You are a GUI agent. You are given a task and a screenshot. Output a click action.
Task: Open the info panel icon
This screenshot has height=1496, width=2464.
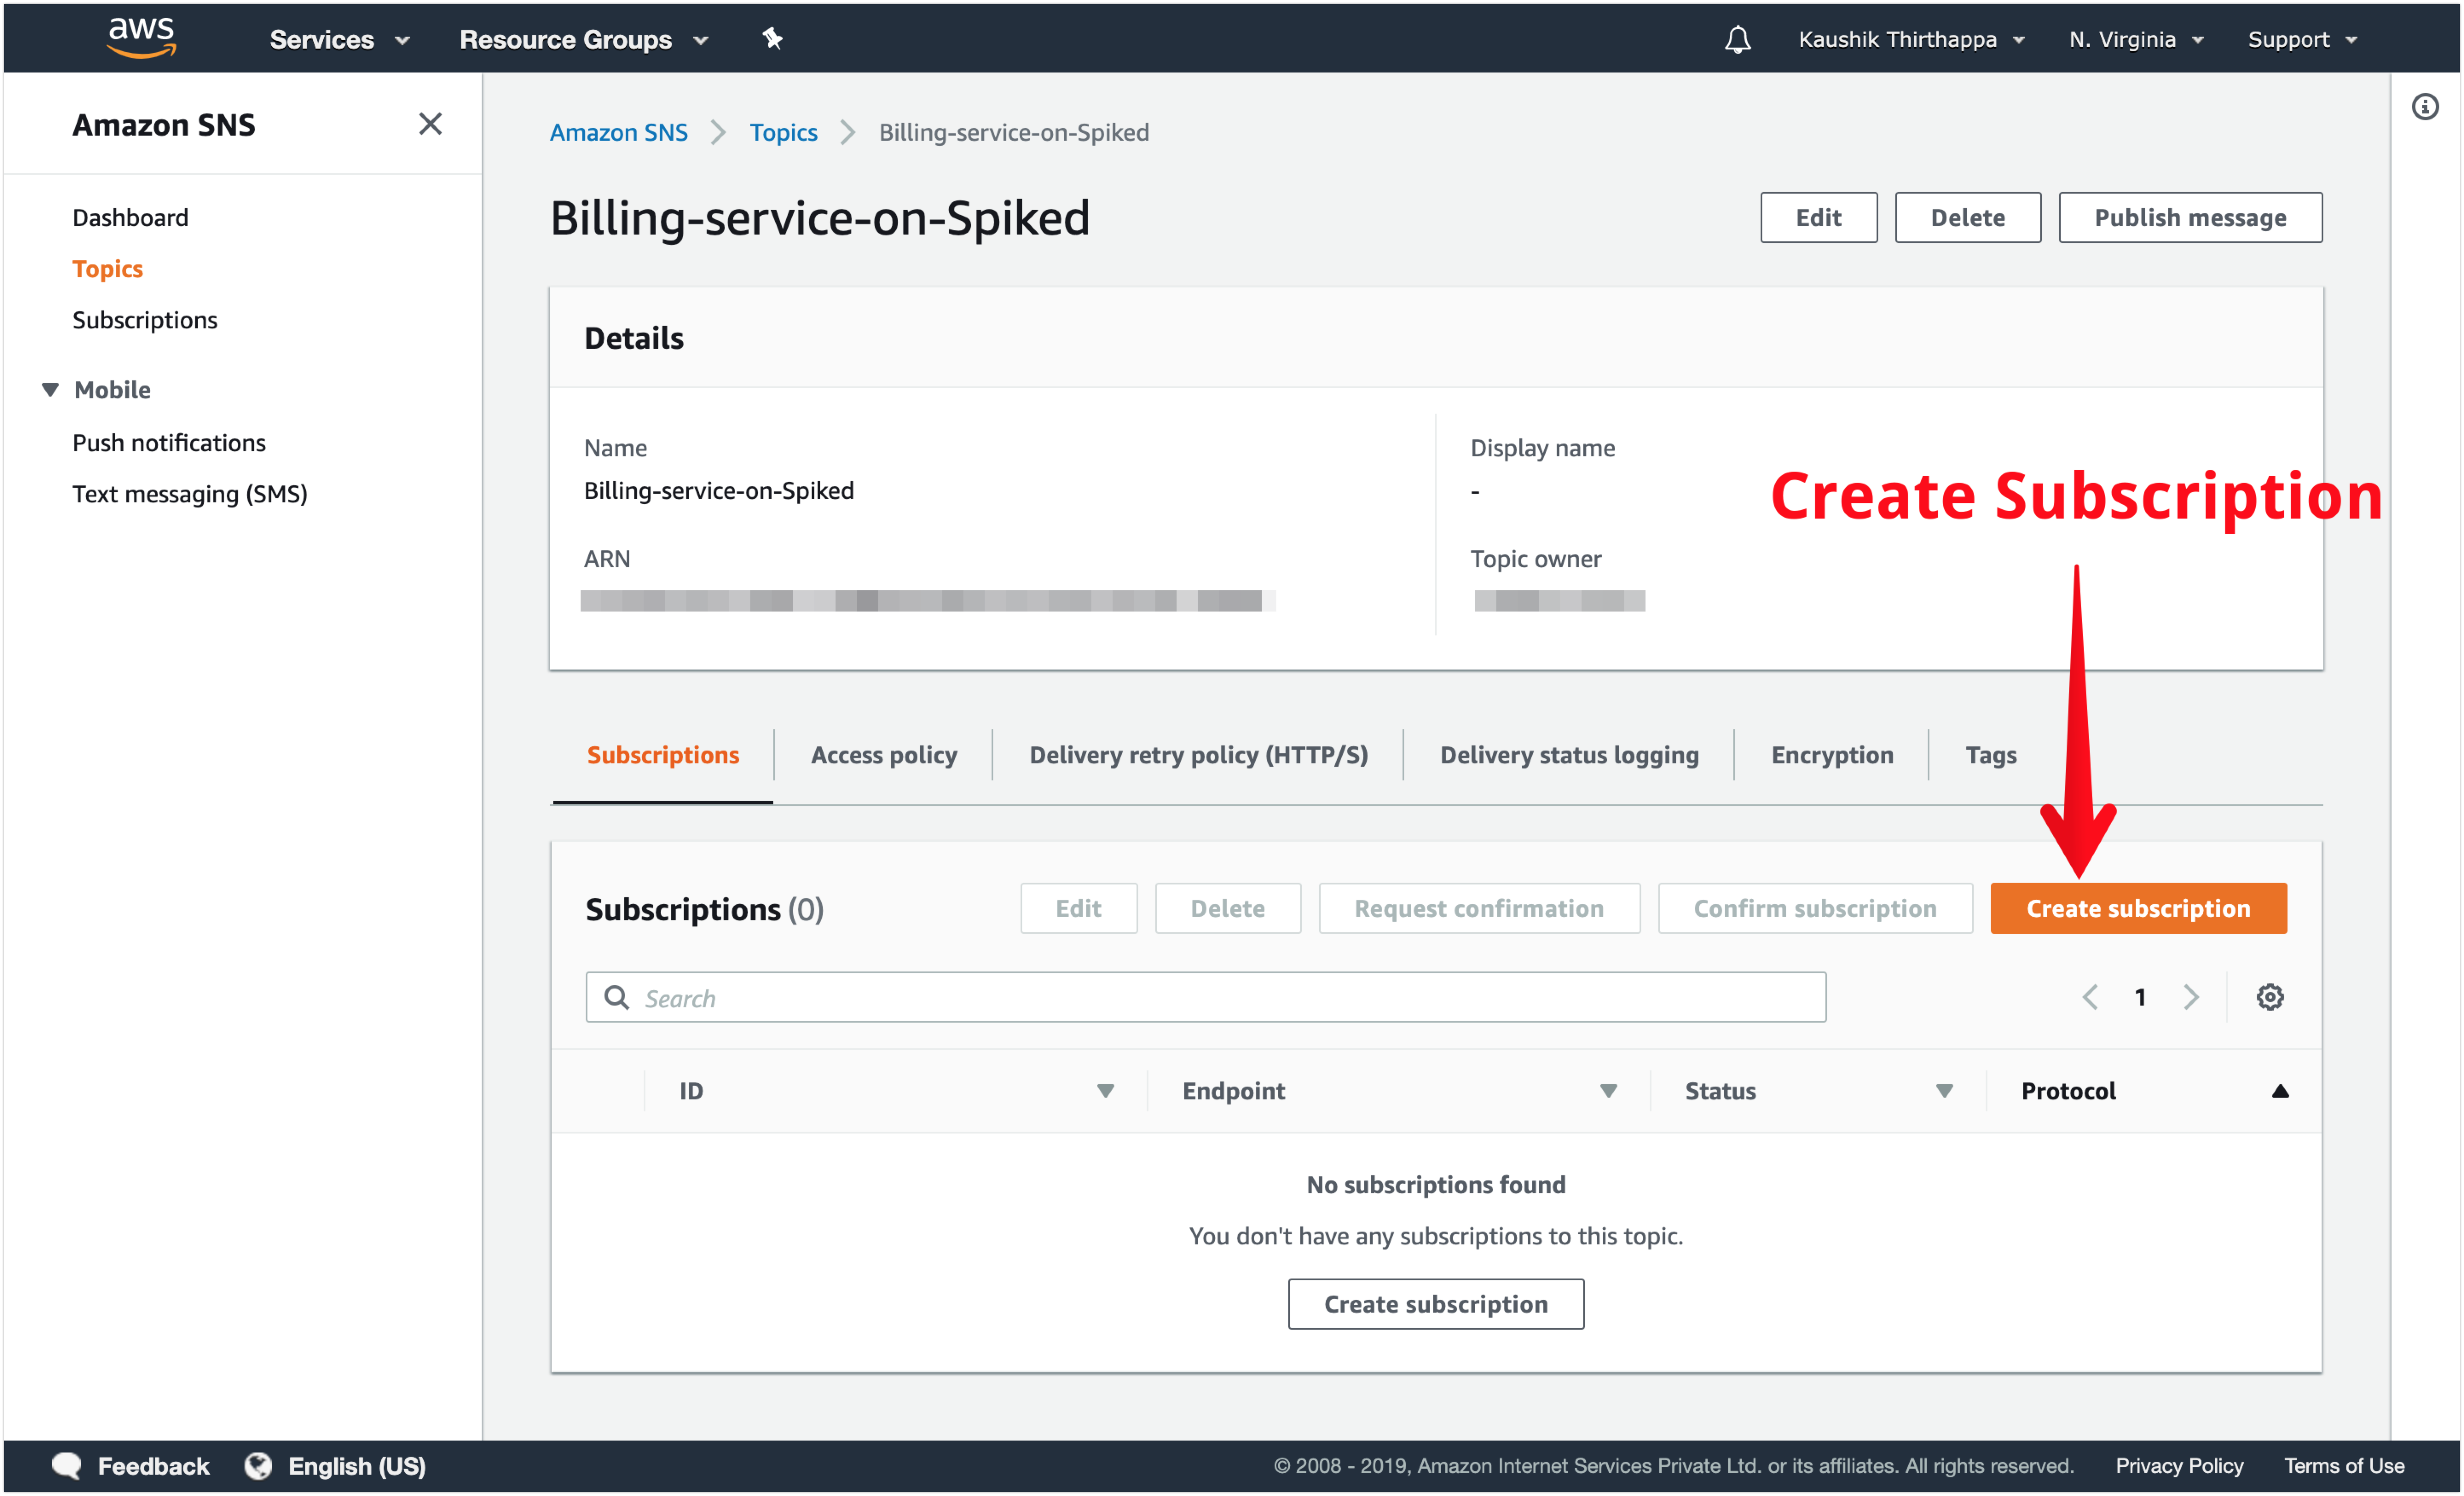[x=2425, y=106]
